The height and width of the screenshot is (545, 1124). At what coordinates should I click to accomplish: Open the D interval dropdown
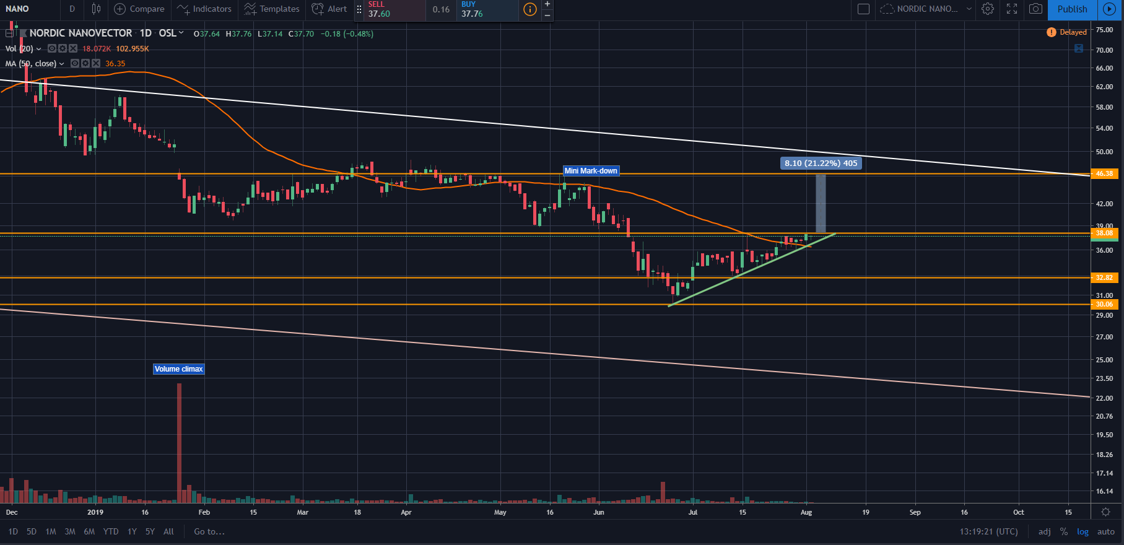pos(72,9)
